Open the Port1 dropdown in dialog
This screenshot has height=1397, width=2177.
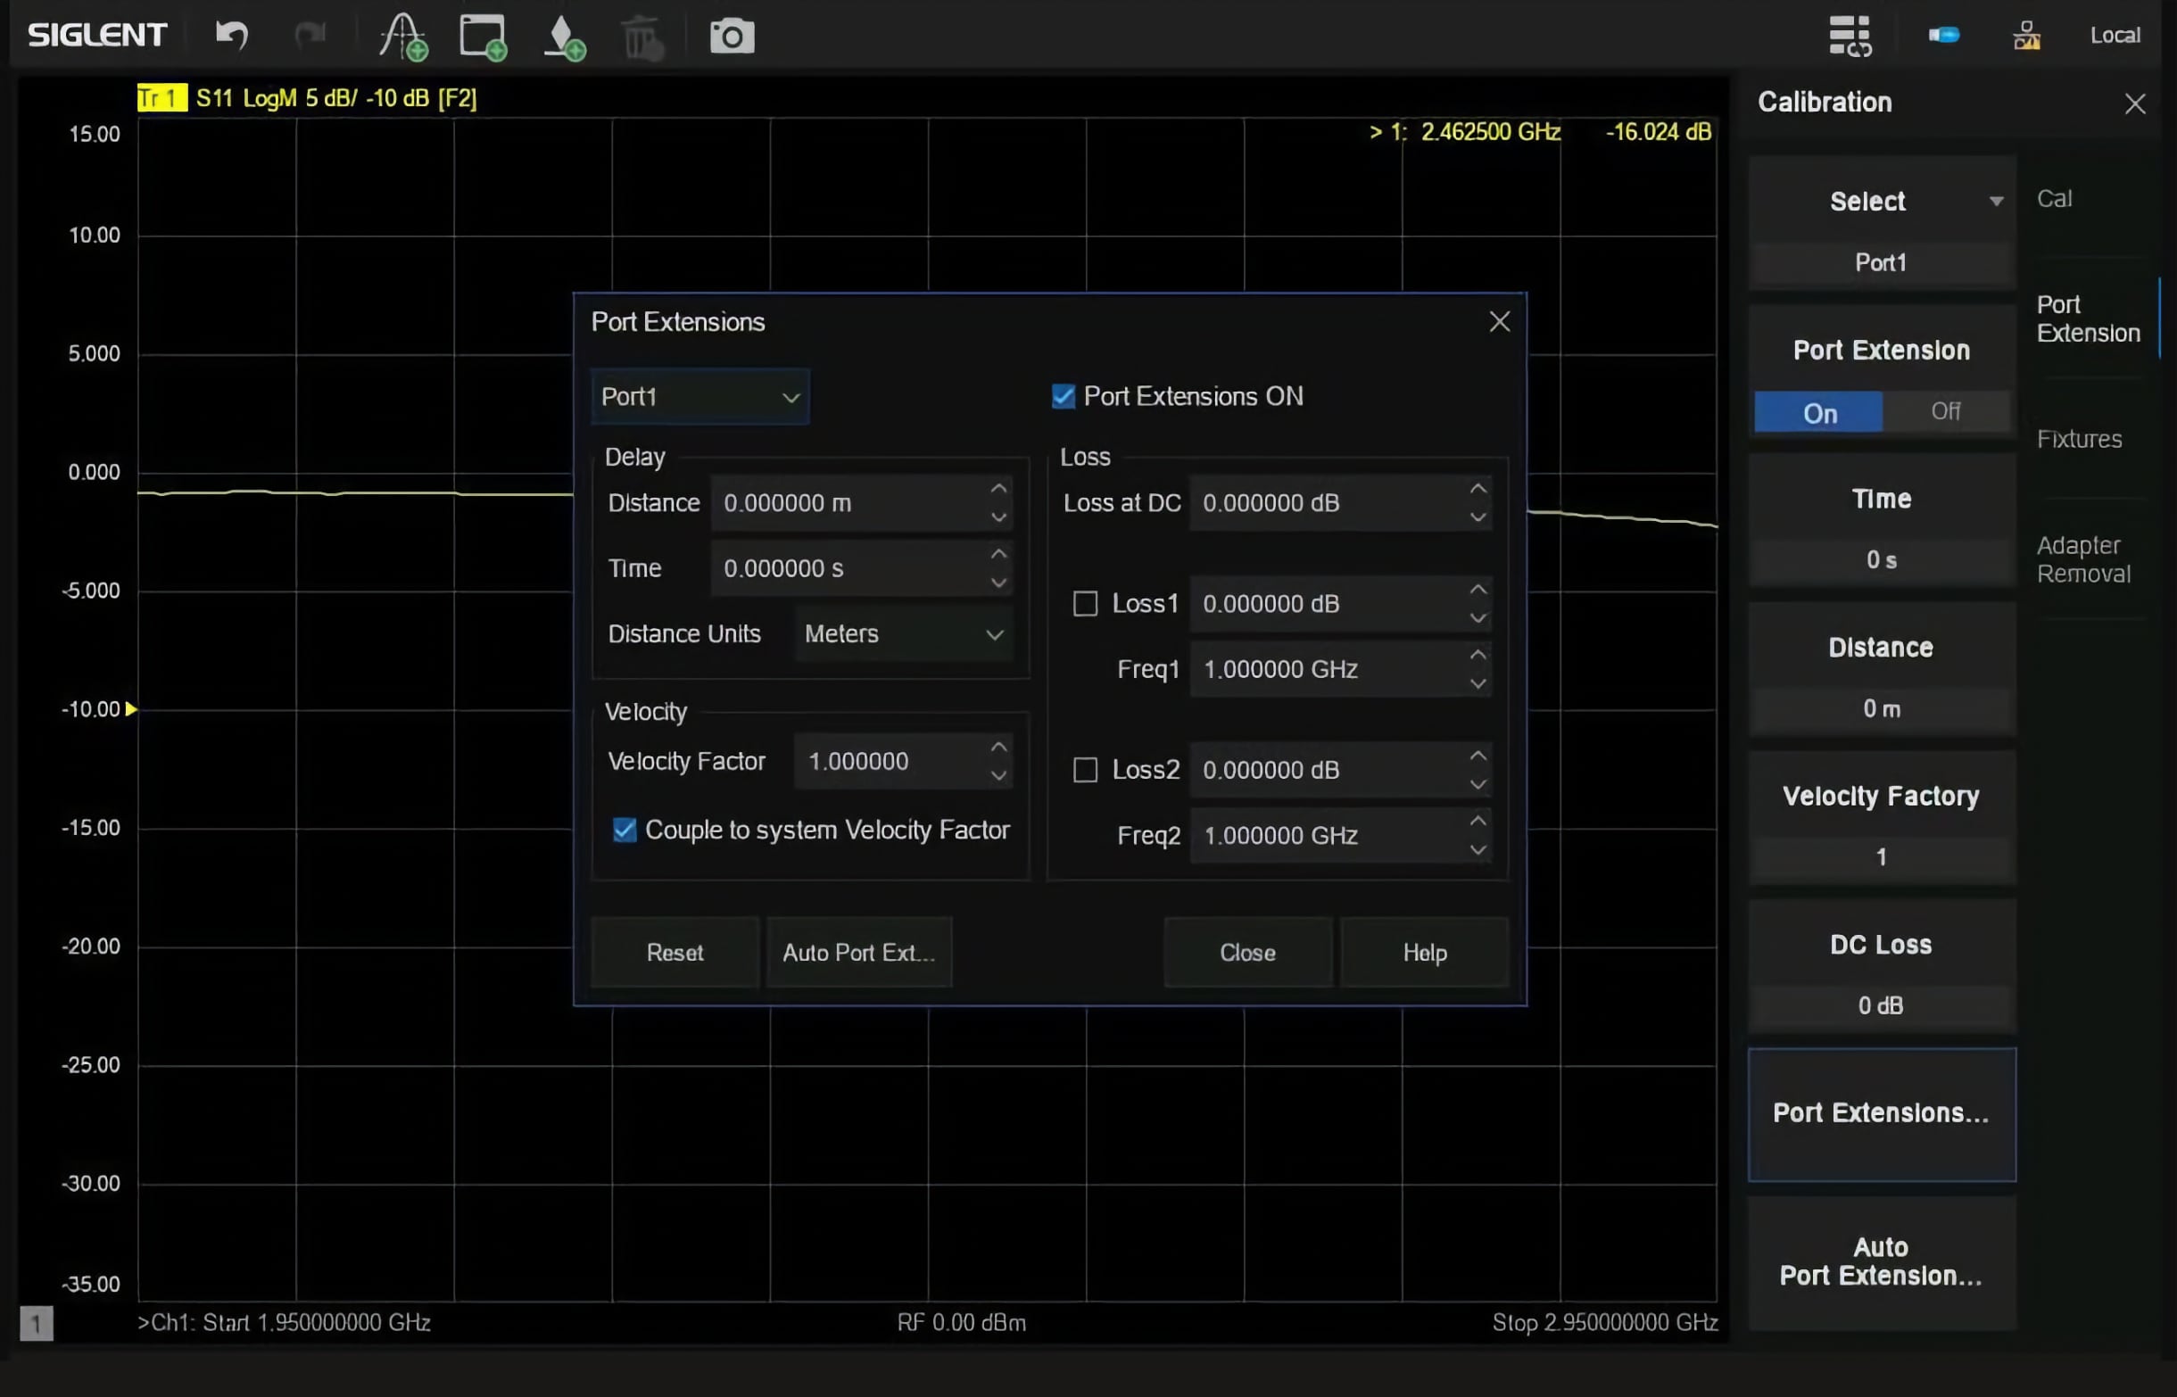(x=699, y=397)
